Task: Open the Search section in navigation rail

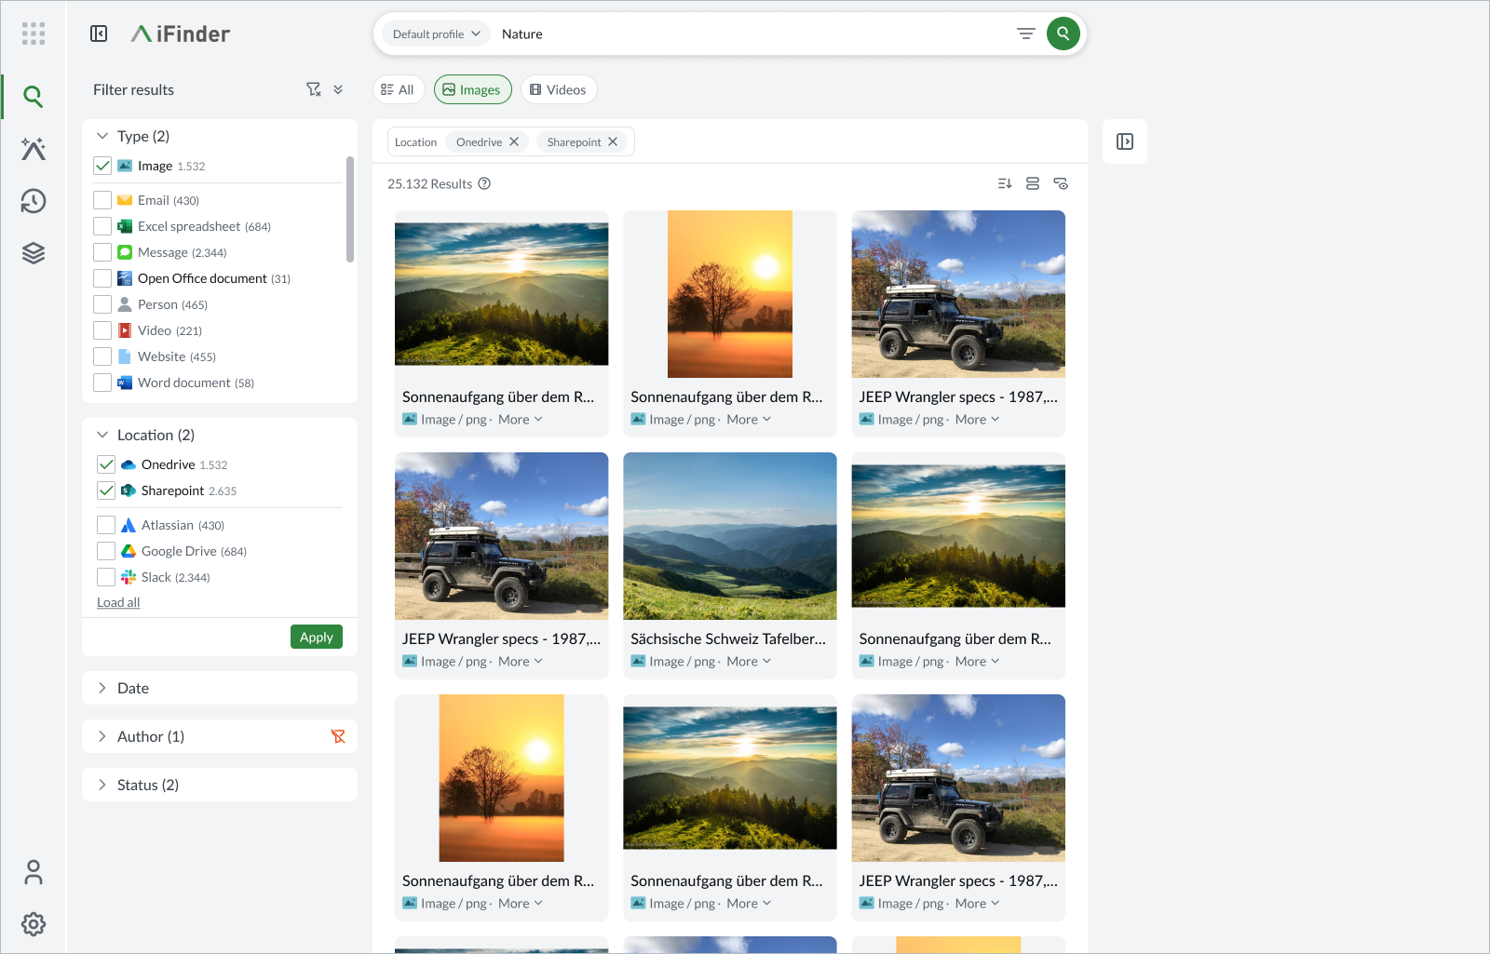Action: tap(34, 96)
